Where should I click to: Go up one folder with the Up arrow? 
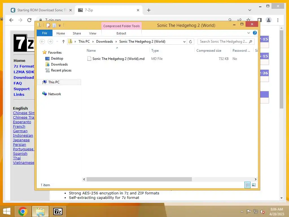64,42
